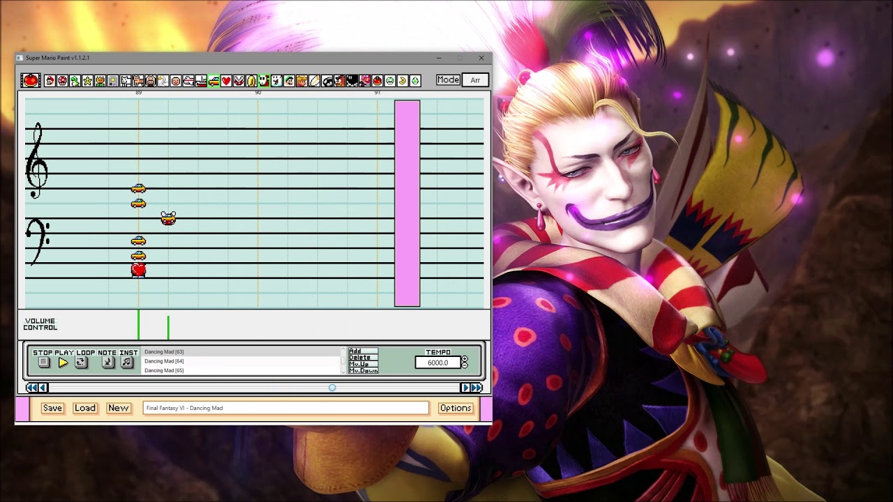The height and width of the screenshot is (502, 893).
Task: Click the Add arrangement button
Action: (363, 351)
